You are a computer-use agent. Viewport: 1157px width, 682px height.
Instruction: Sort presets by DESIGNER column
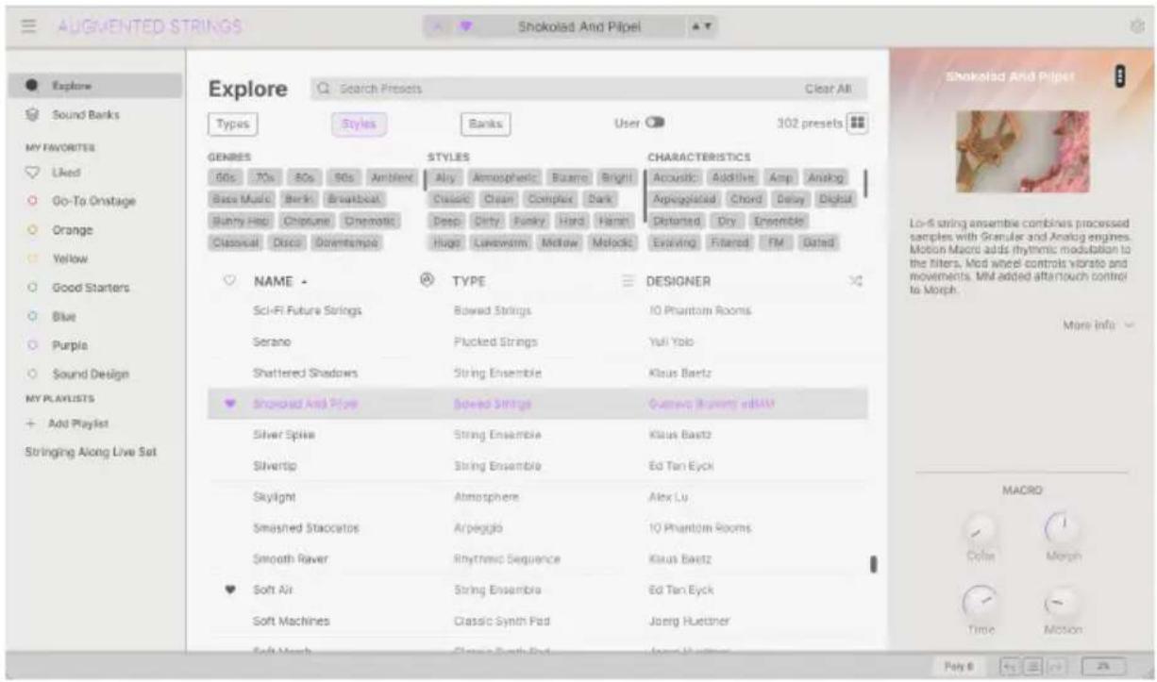tap(679, 281)
